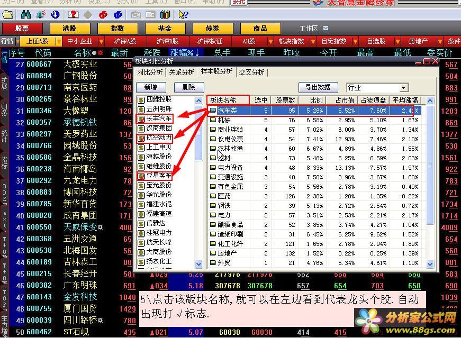Toggle the 宝光股份 stock checkbox
Screen dimensions: 461x338
141,186
